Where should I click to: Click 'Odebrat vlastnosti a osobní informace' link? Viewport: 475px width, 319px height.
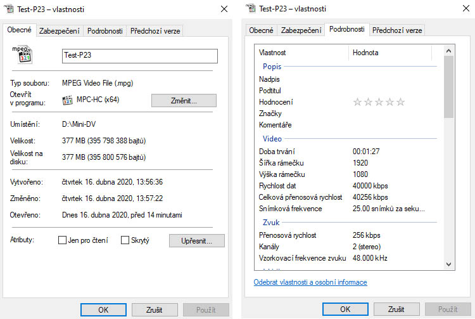(310, 282)
